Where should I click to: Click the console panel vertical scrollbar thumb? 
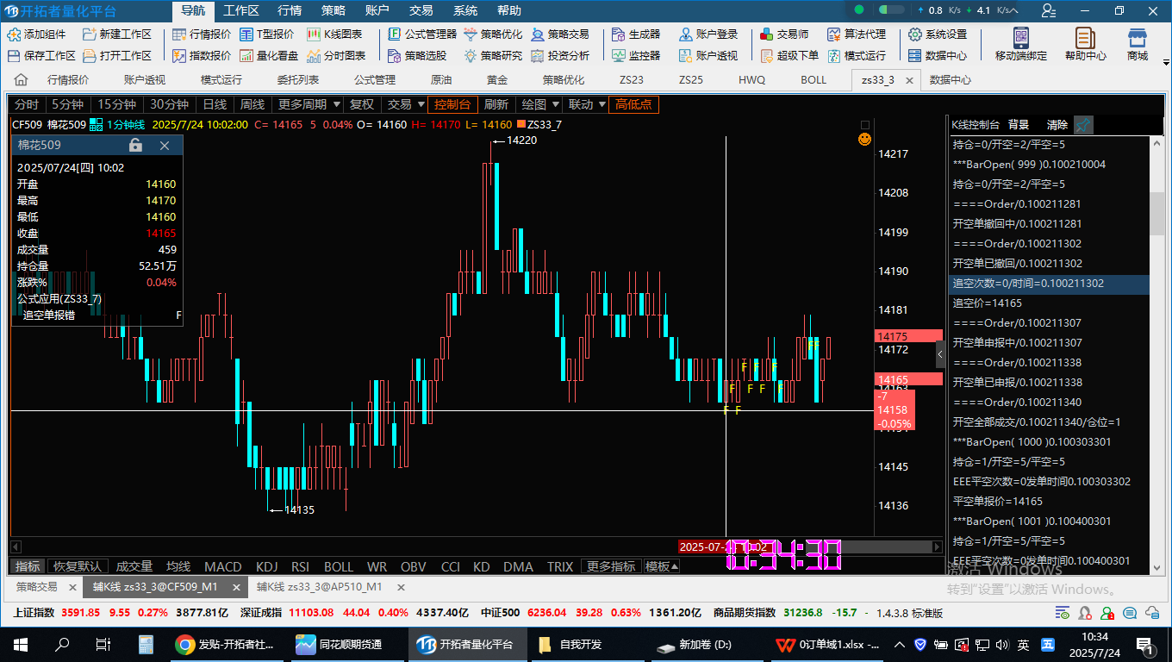pyautogui.click(x=1157, y=214)
